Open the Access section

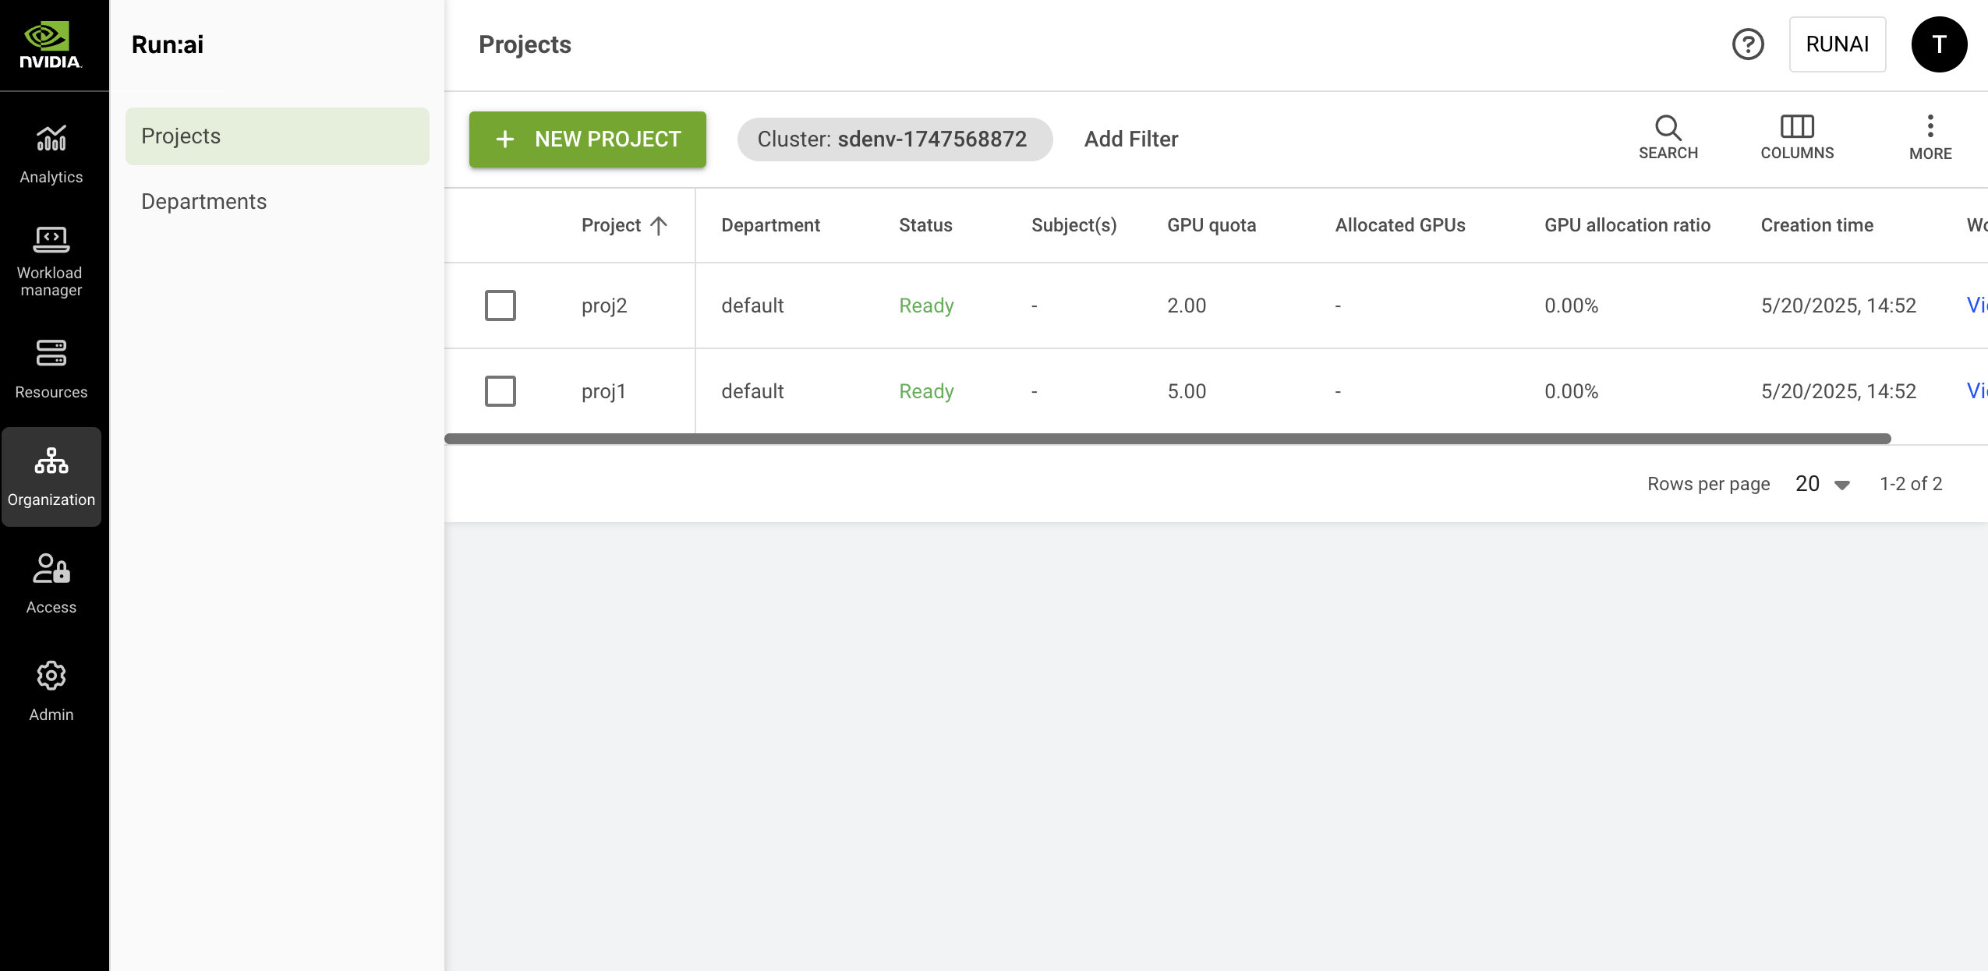(51, 584)
